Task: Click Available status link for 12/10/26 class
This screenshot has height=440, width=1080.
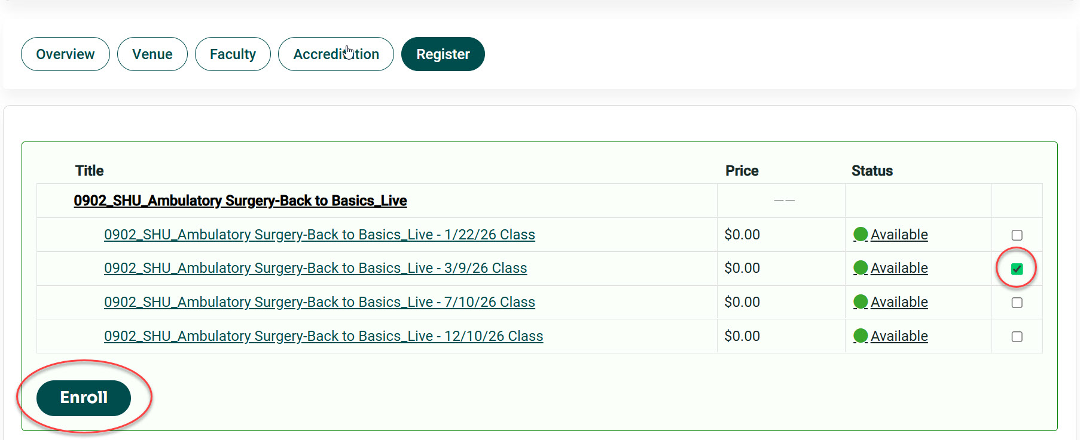Action: 899,336
